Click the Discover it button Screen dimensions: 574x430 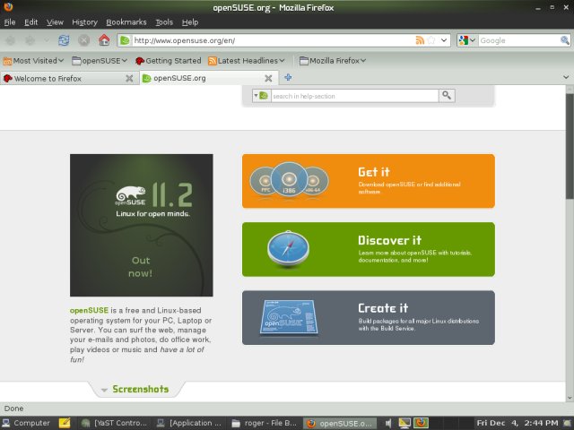click(x=369, y=249)
